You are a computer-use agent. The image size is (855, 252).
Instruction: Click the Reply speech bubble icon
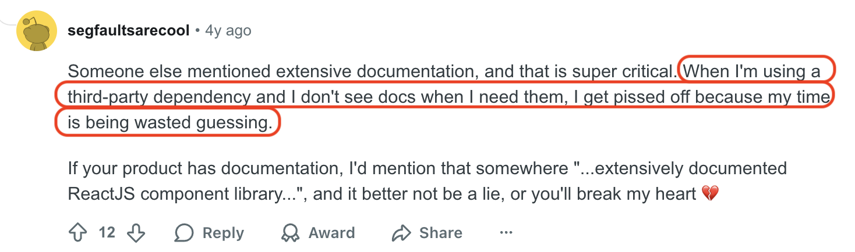pos(184,233)
